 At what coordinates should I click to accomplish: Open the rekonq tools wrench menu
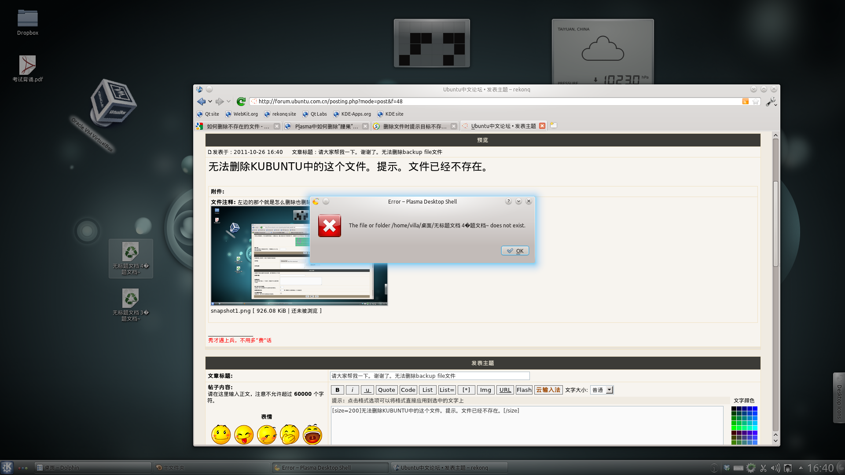pyautogui.click(x=771, y=102)
